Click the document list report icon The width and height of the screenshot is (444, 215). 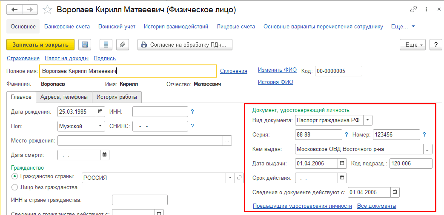tap(106, 45)
